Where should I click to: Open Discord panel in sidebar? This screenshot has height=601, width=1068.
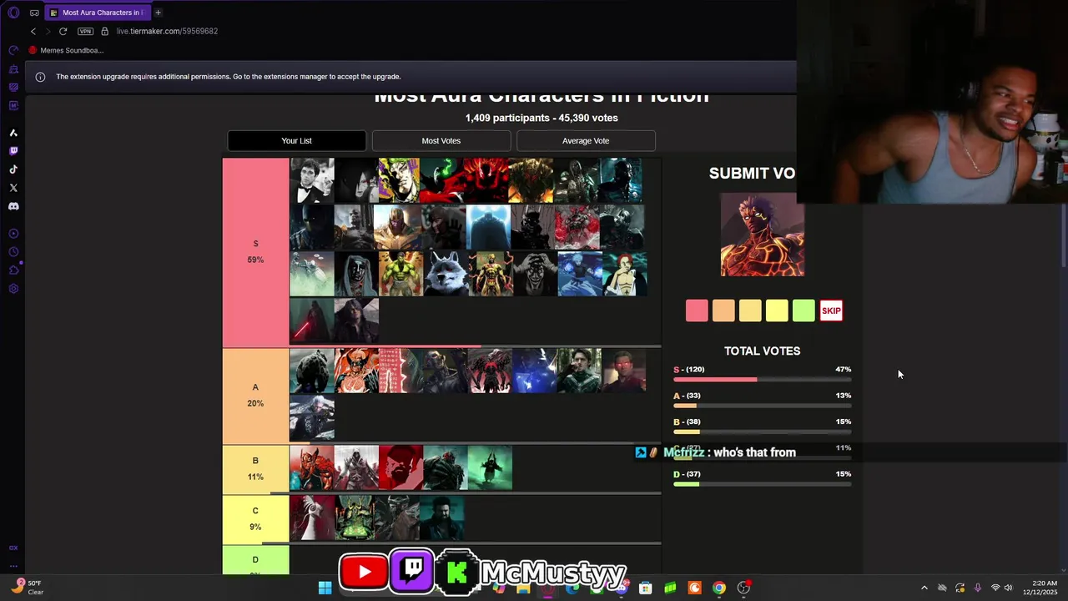pyautogui.click(x=13, y=206)
